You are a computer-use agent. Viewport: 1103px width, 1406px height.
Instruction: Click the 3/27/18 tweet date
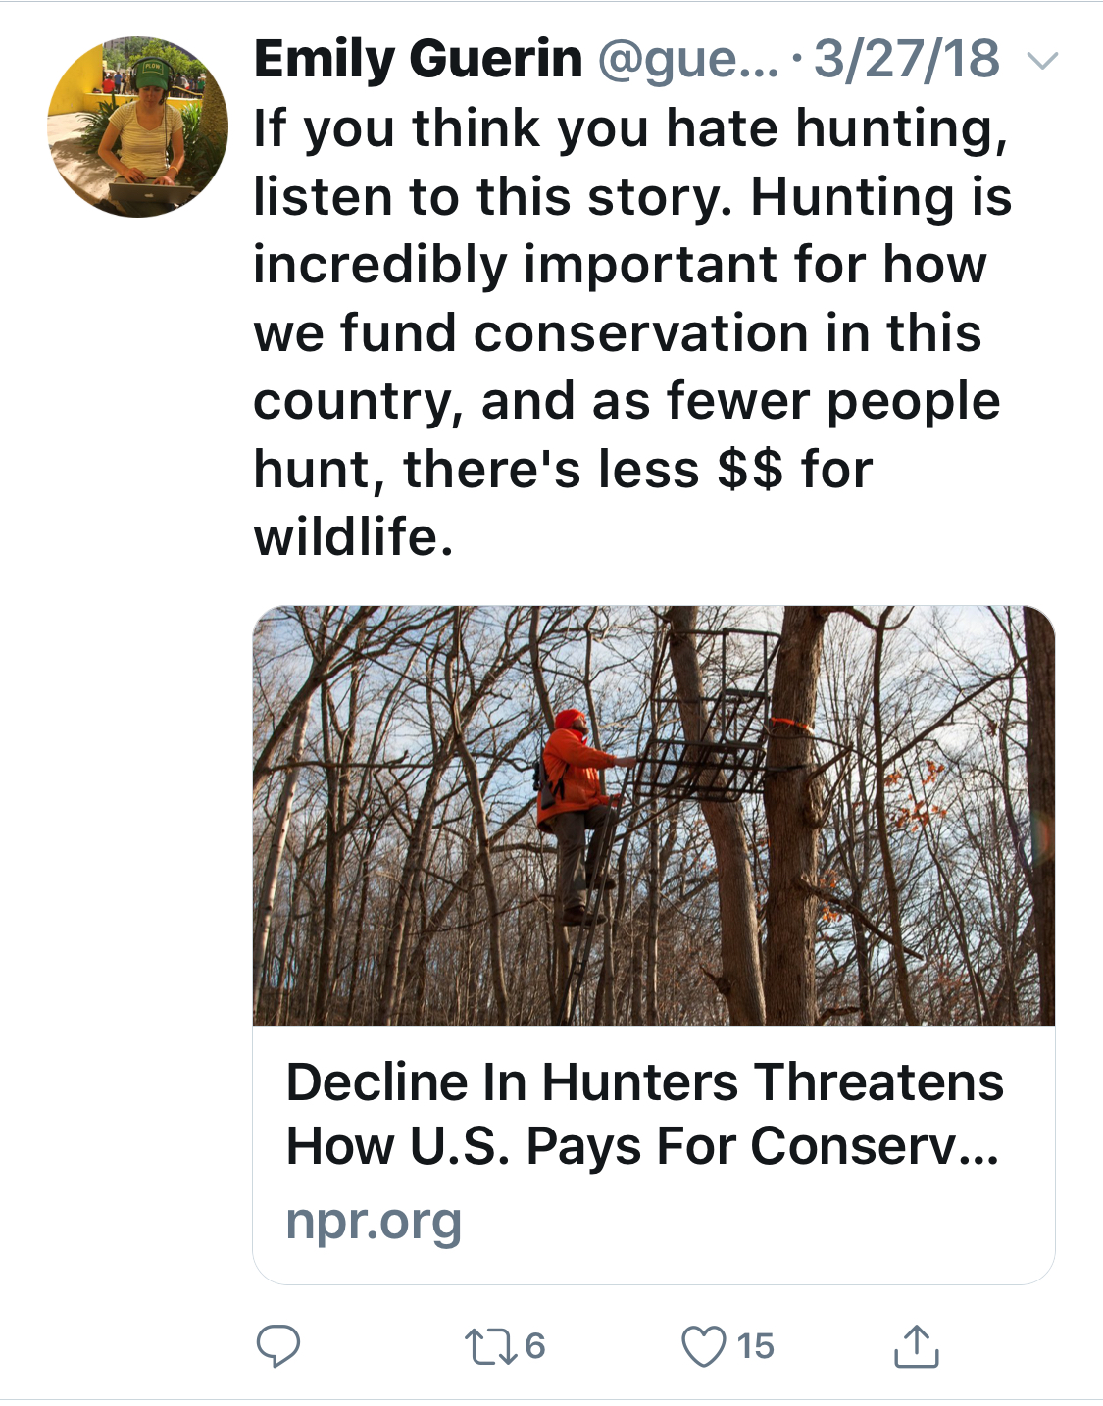coord(906,59)
